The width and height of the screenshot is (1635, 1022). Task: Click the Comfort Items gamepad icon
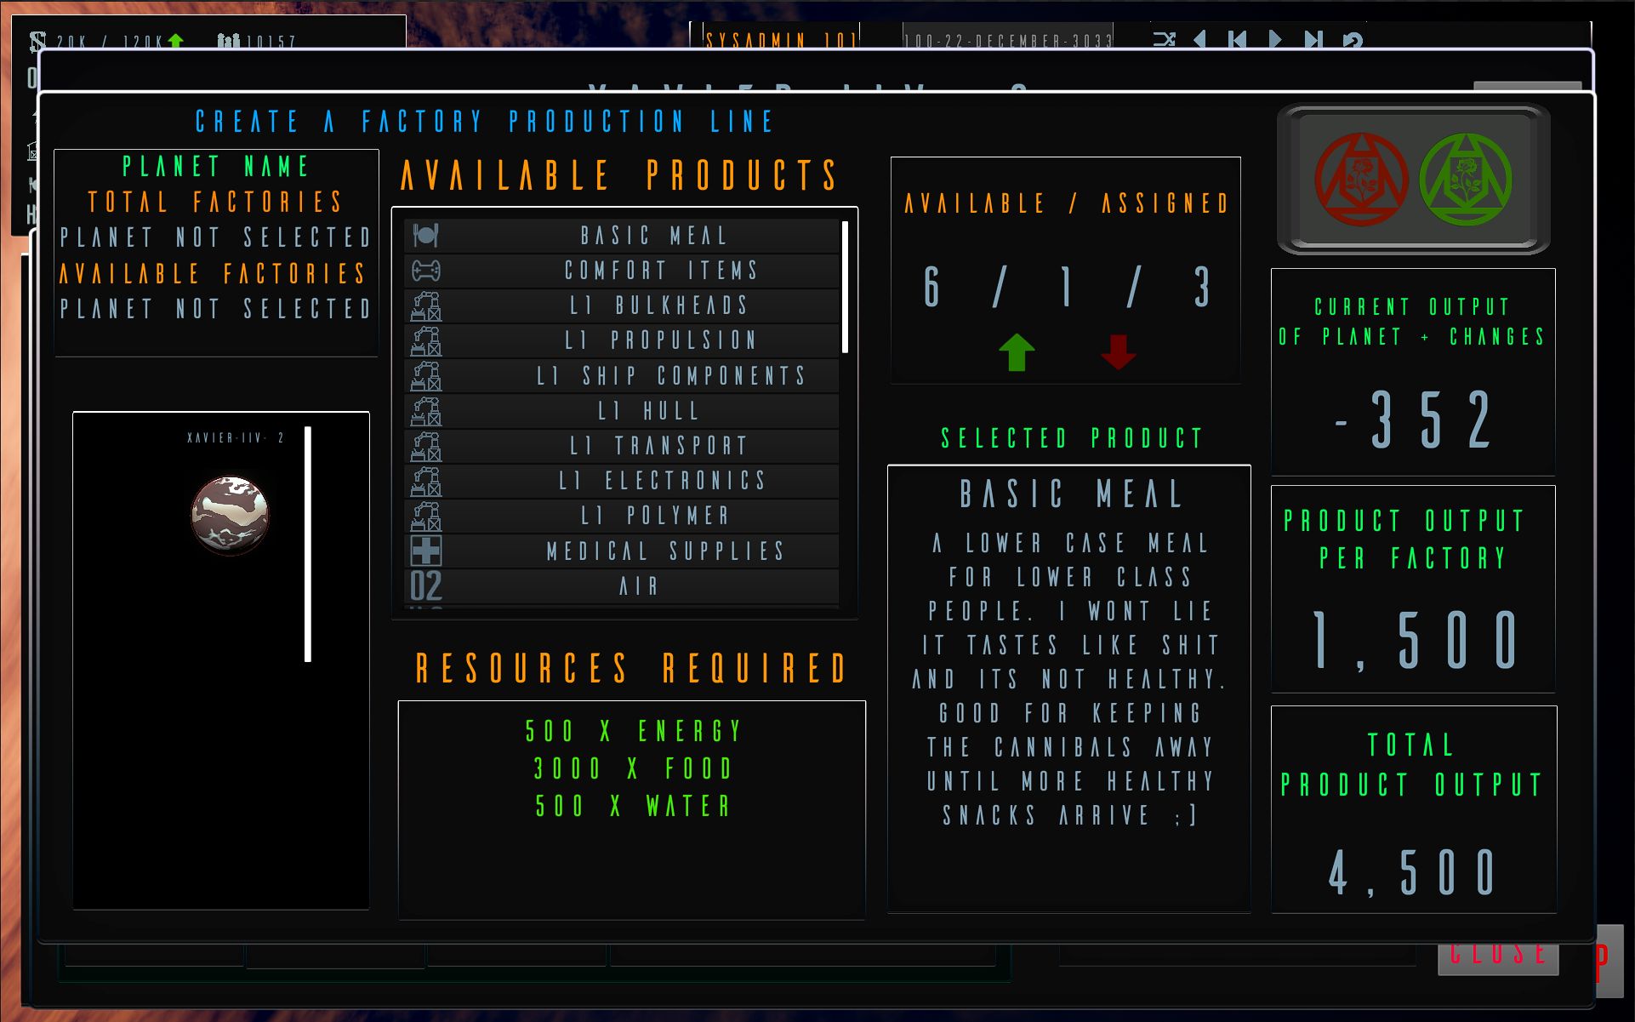click(425, 271)
